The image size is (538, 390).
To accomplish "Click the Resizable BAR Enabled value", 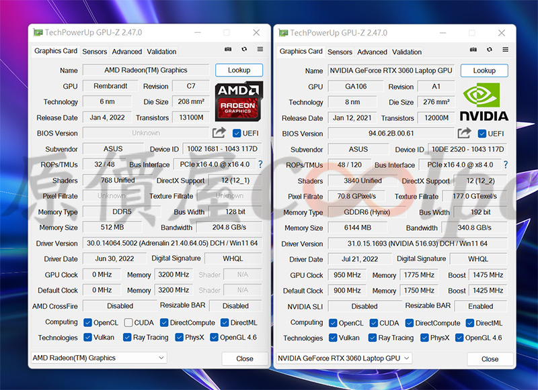I will [x=481, y=306].
